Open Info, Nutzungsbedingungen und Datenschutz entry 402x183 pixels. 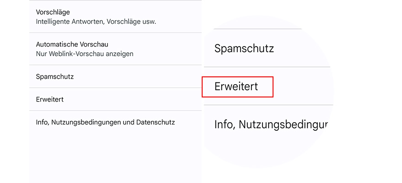point(105,122)
